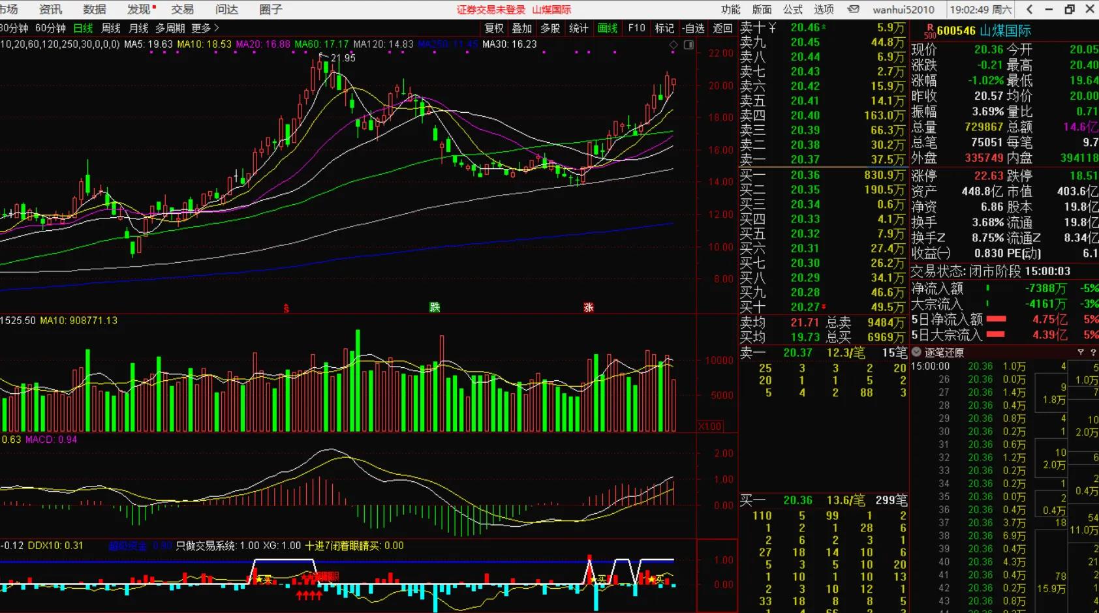Image resolution: width=1099 pixels, height=613 pixels.
Task: Click the panel layout icon beside the diamond
Action: [689, 44]
